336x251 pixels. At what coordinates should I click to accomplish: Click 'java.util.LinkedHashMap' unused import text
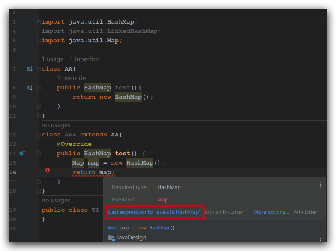click(113, 31)
